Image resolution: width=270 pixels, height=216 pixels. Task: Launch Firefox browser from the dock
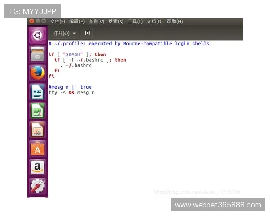tap(38, 72)
